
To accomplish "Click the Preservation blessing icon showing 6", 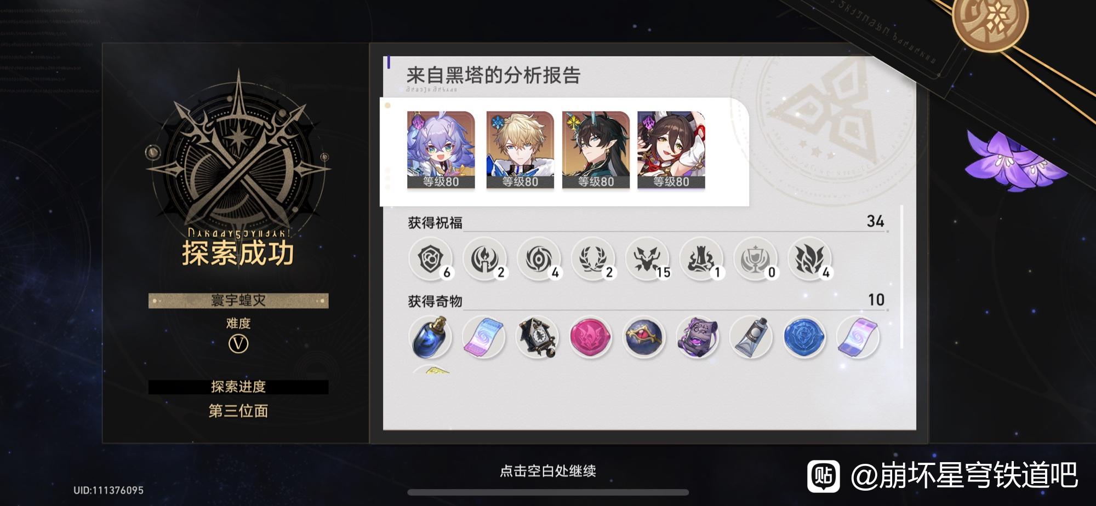I will (x=431, y=258).
